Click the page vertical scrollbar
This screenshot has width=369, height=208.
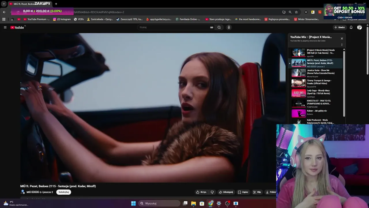368,51
